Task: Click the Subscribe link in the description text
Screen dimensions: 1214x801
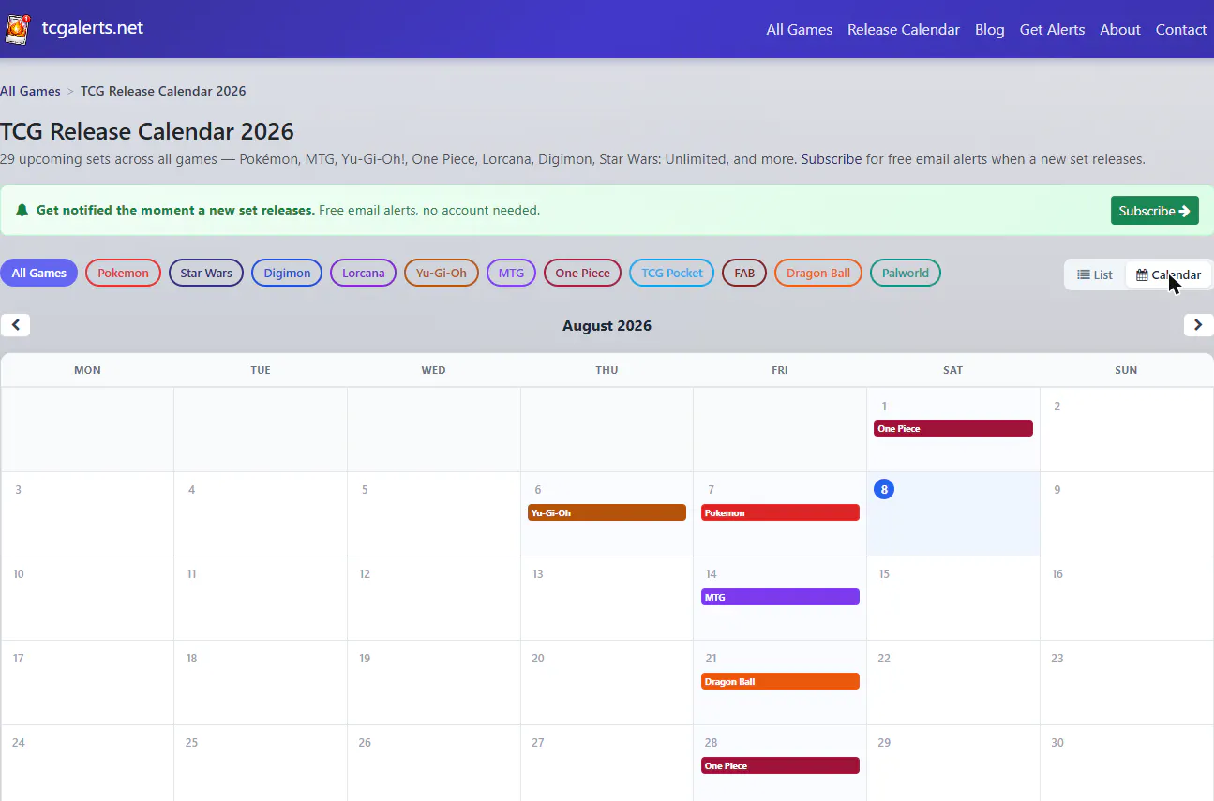Action: [x=831, y=159]
